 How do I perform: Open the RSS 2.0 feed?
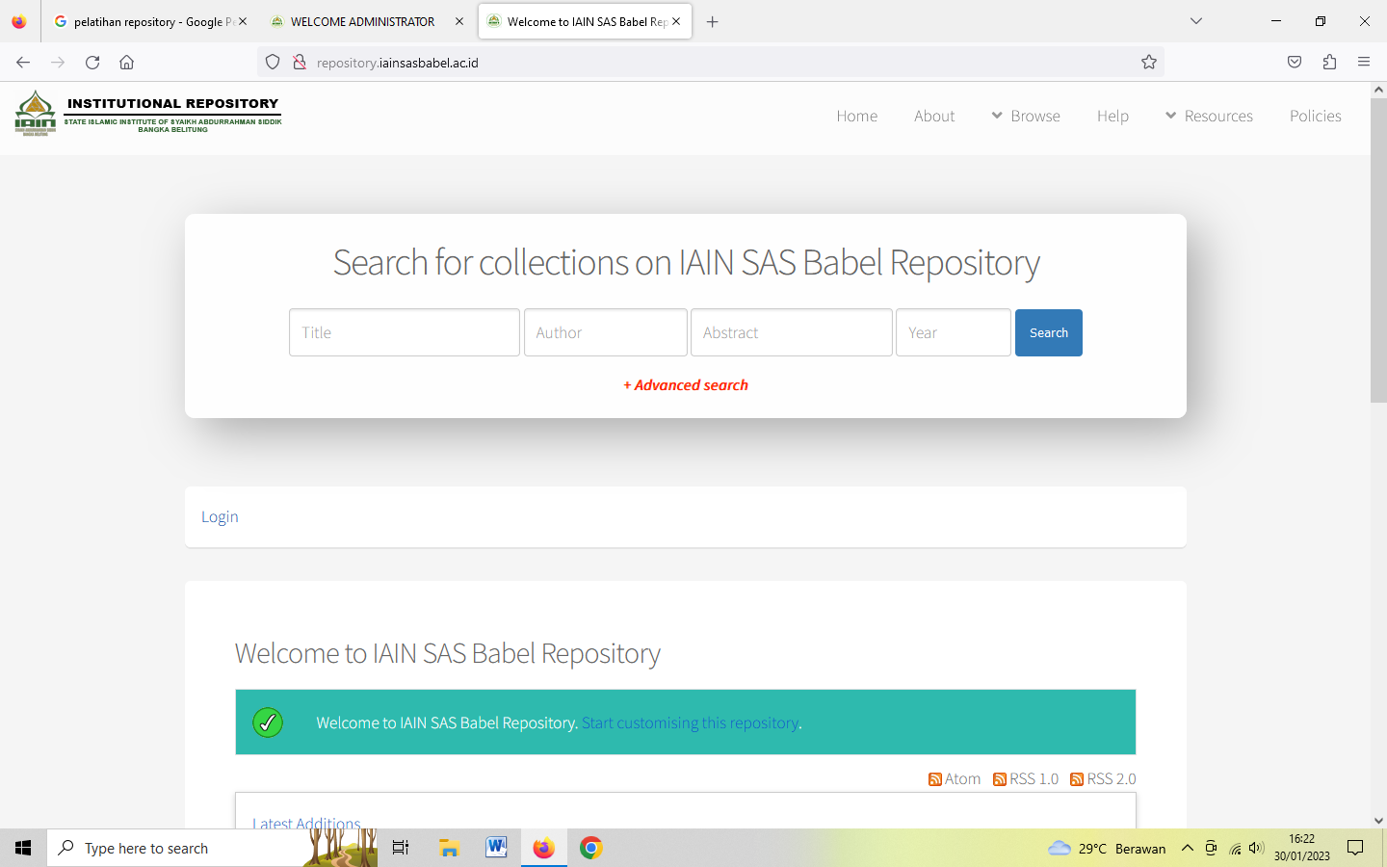tap(1104, 778)
